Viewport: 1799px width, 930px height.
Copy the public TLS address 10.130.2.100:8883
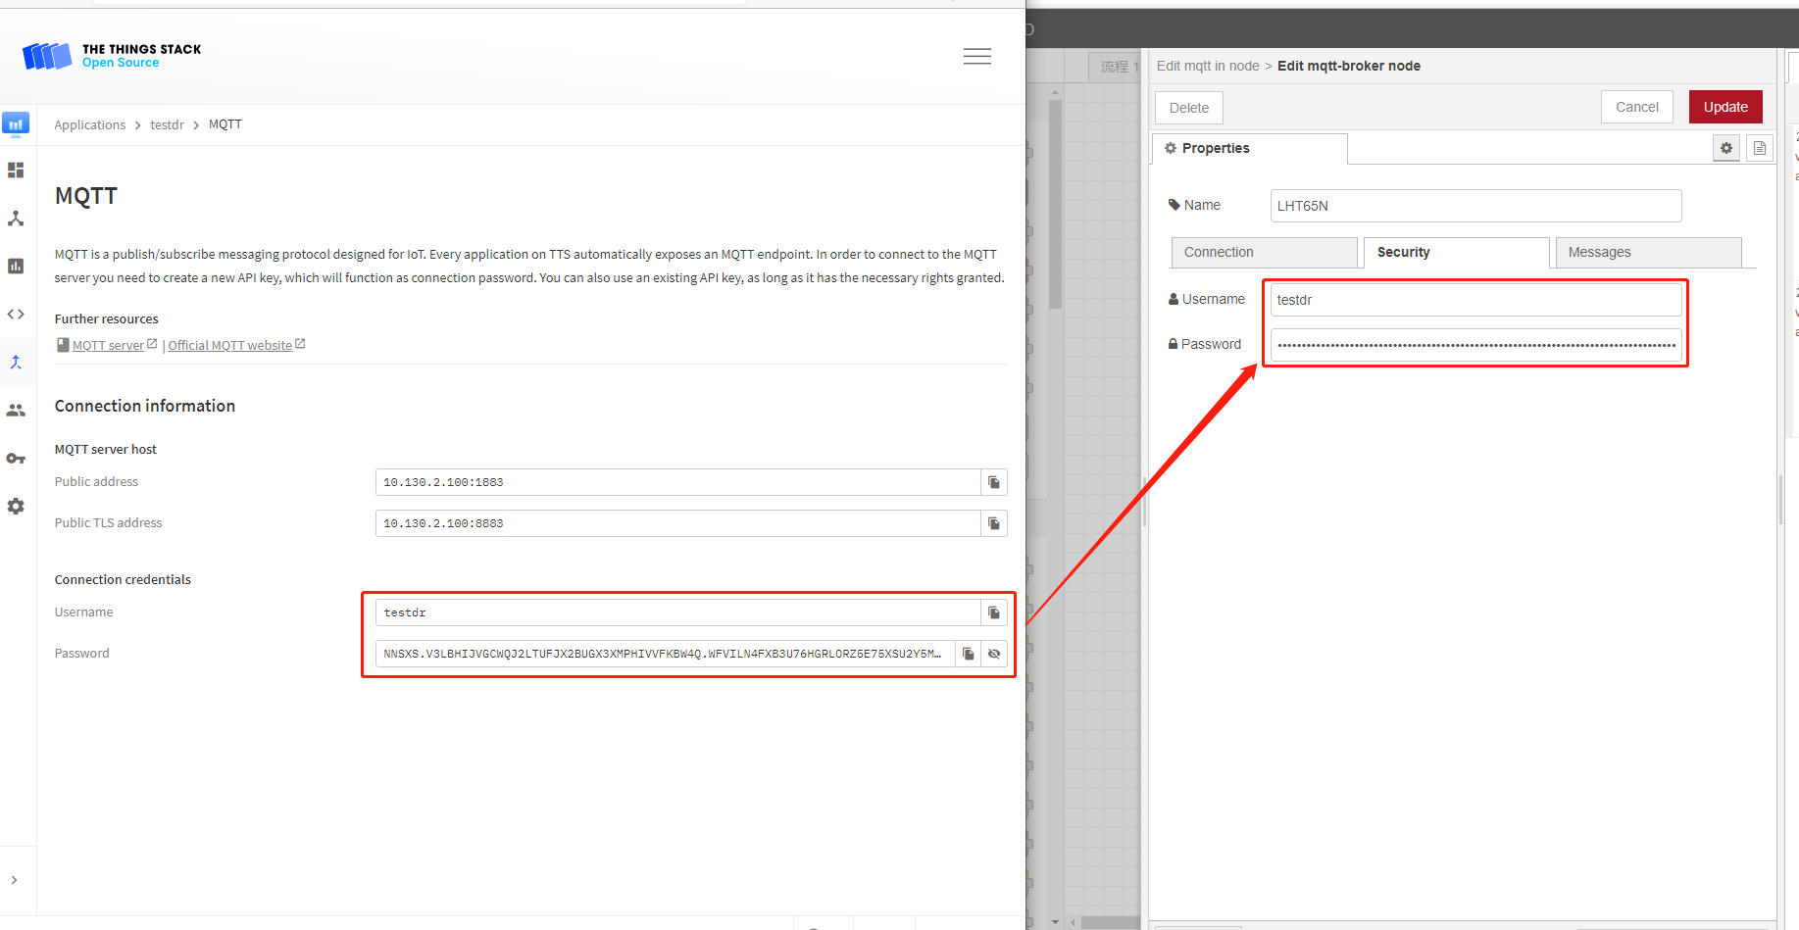[994, 523]
